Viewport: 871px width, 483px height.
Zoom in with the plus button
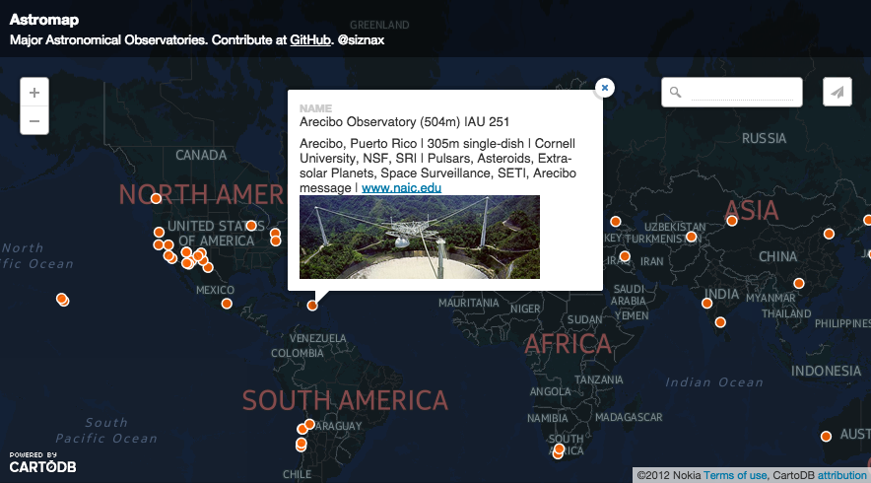pyautogui.click(x=34, y=93)
